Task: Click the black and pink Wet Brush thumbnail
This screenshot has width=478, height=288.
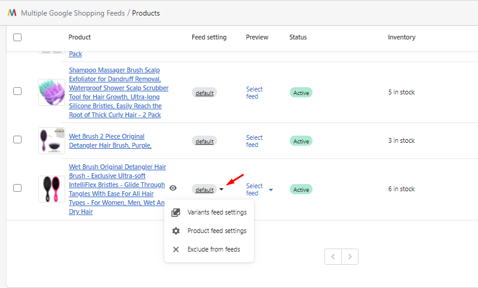Action: [51, 189]
